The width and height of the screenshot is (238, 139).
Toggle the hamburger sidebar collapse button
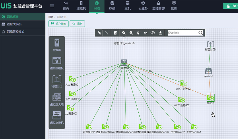point(52,6)
